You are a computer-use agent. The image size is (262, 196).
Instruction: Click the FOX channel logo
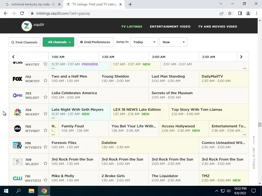click(x=17, y=79)
